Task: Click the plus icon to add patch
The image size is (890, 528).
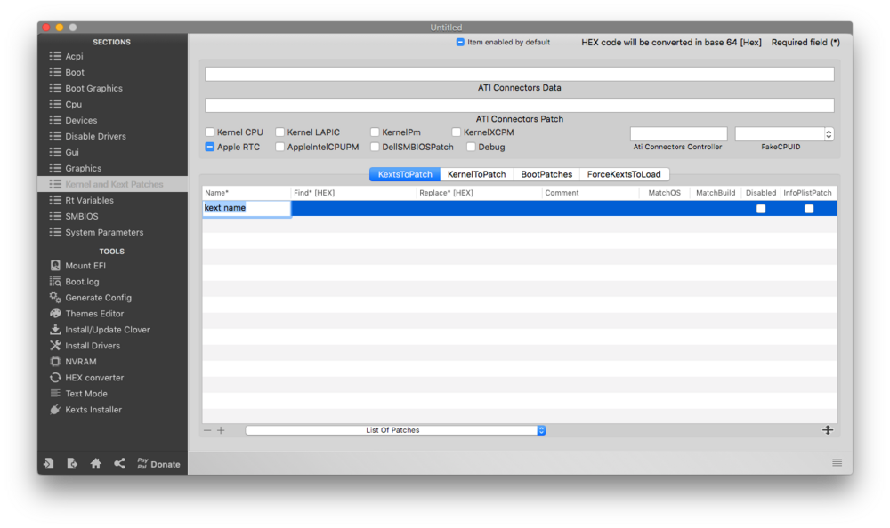Action: click(221, 430)
